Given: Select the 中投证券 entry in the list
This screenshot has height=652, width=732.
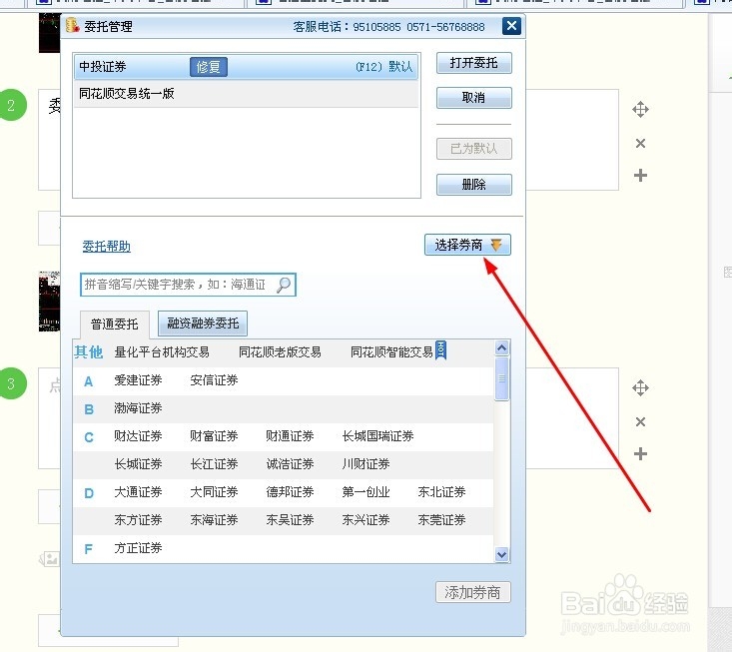Looking at the screenshot, I should tap(246, 67).
